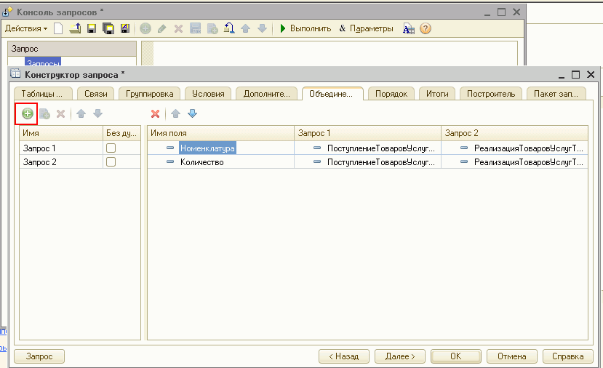Go to the Условия tab
603x368 pixels.
pyautogui.click(x=209, y=93)
